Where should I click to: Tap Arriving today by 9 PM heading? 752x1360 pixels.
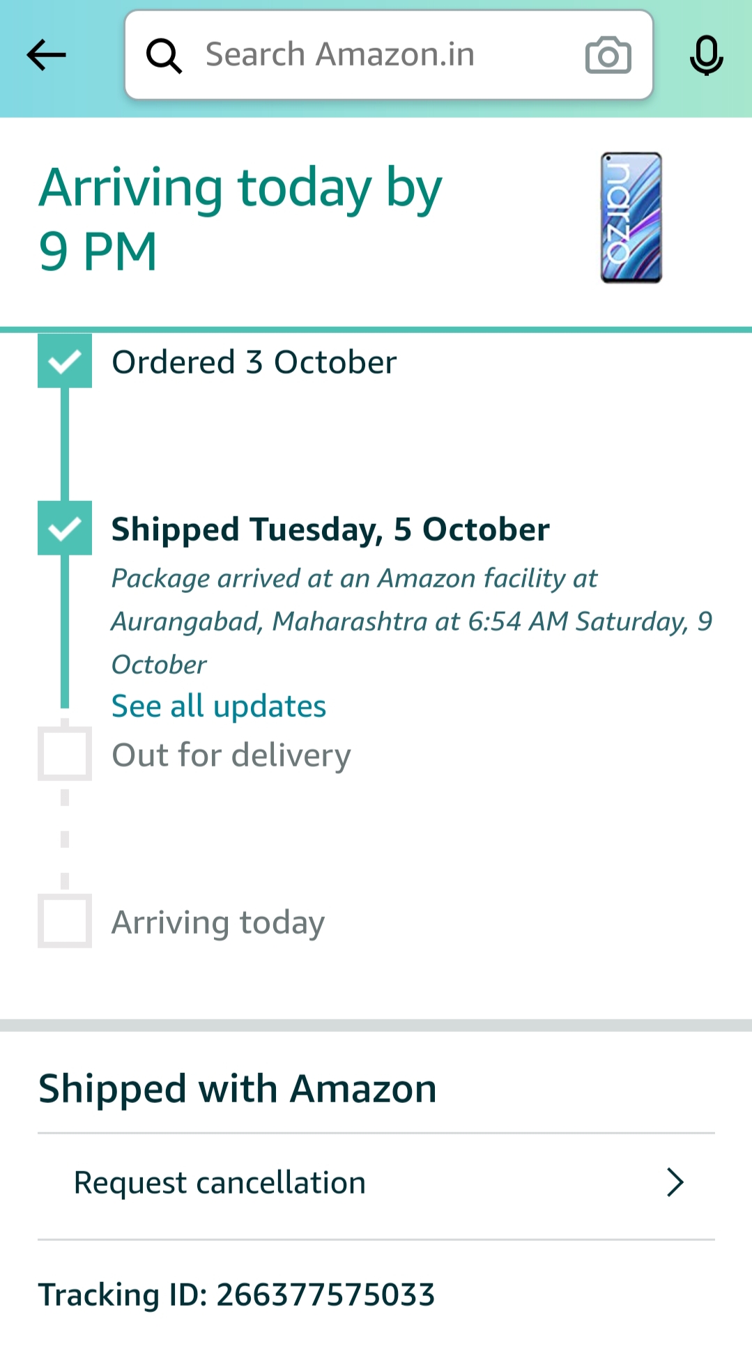(240, 219)
